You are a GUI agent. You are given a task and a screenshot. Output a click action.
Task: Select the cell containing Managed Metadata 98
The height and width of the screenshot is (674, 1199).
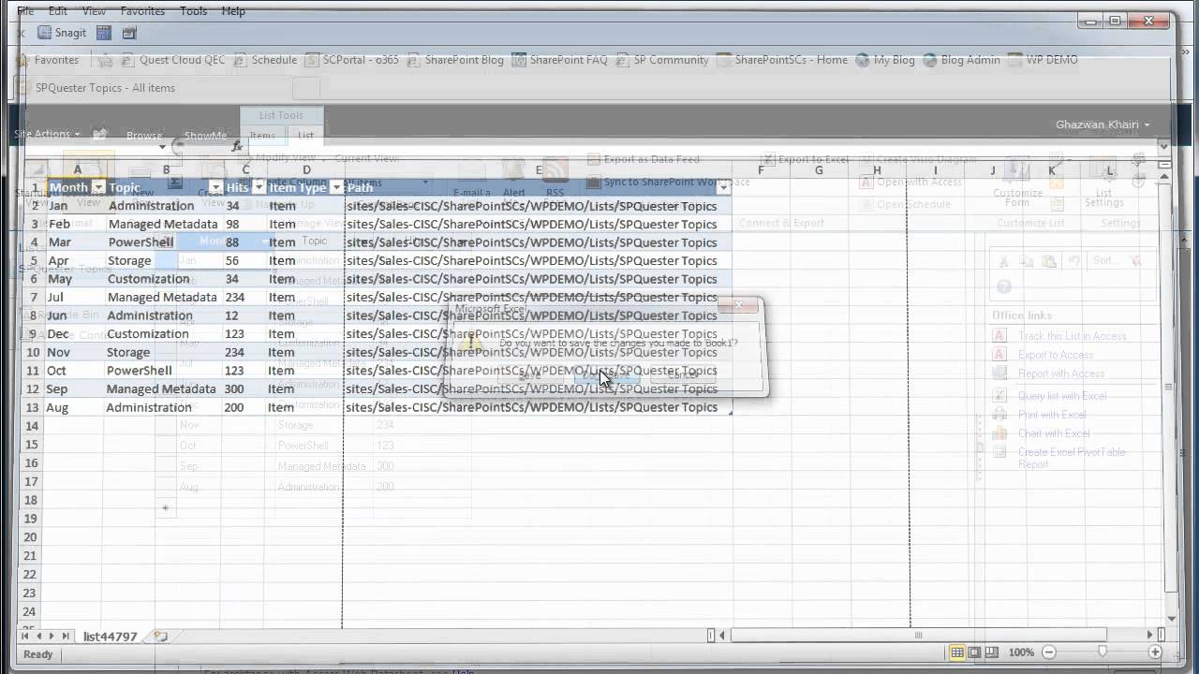tap(163, 224)
